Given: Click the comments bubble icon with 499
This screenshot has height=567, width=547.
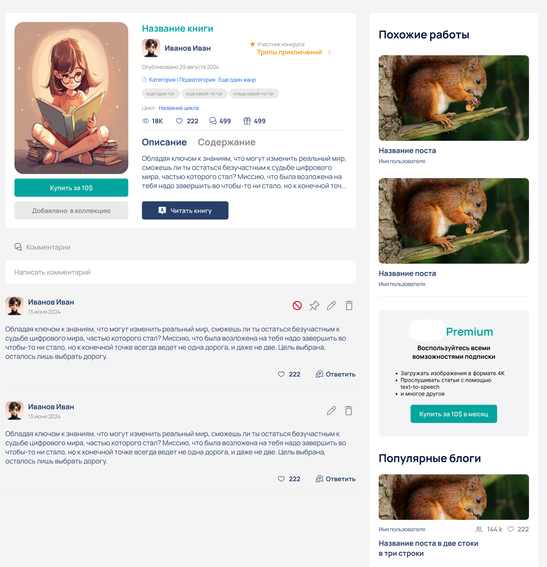Looking at the screenshot, I should [x=213, y=121].
